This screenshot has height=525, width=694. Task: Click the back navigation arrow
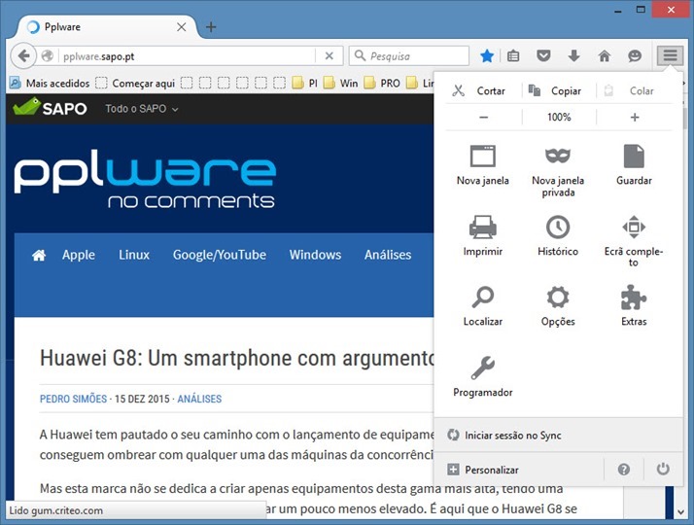pyautogui.click(x=23, y=55)
